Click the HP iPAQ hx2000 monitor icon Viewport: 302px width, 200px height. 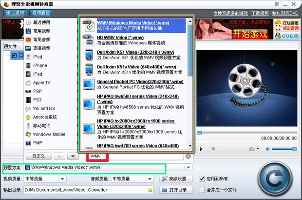(x=89, y=129)
